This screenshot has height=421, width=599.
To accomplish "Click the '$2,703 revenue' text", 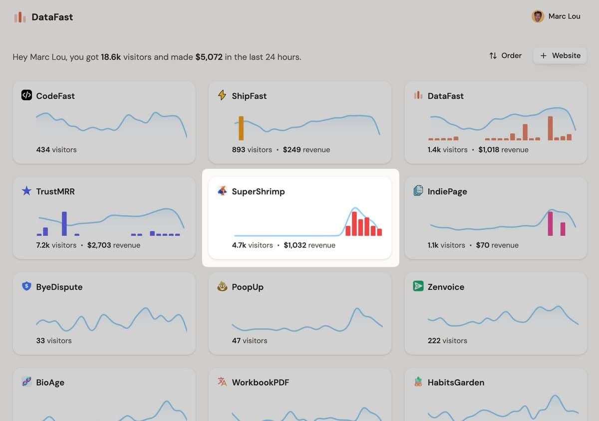I will (114, 245).
